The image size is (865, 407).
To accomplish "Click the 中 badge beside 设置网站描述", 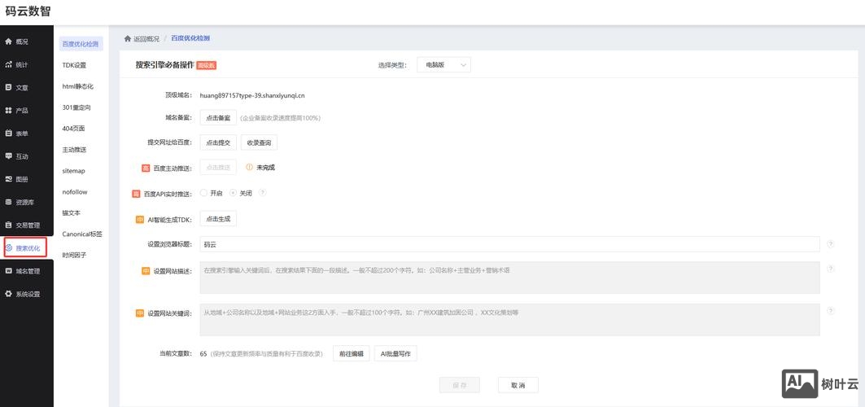I will [x=146, y=271].
